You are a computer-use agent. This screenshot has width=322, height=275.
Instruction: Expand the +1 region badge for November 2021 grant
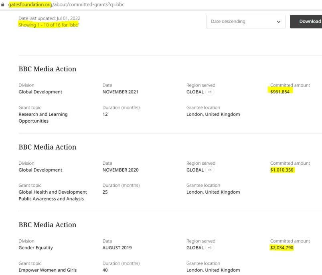tap(210, 92)
